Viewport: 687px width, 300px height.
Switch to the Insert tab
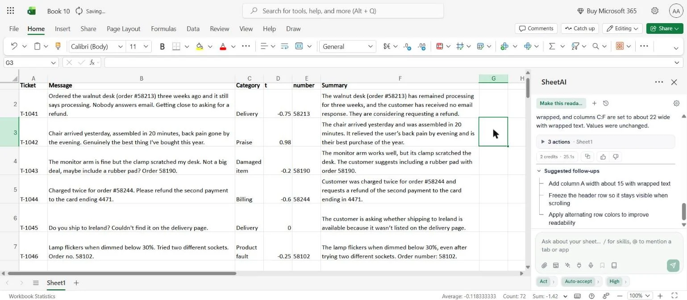pos(62,28)
